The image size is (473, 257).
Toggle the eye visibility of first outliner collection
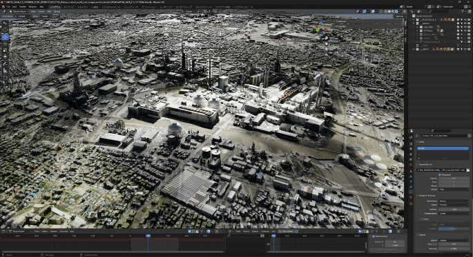coord(465,19)
